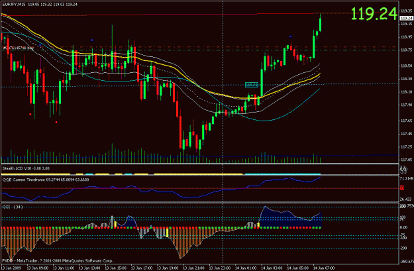The width and height of the screenshot is (414, 271).
Task: Click the 0.00 GGI scale value
Action: tap(404, 227)
